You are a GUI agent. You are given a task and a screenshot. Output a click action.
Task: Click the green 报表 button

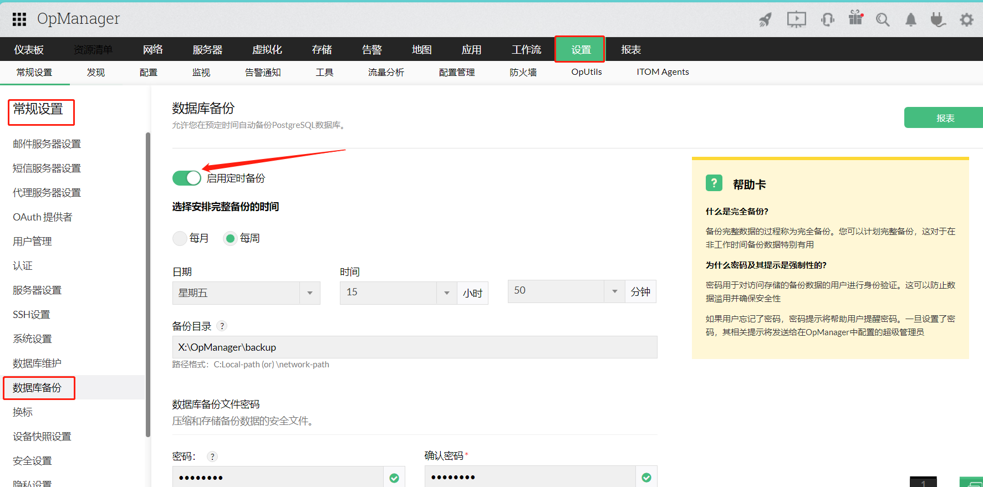coord(944,117)
